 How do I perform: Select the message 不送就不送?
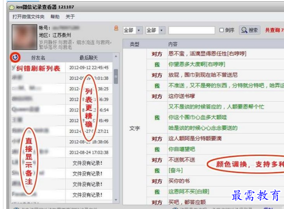tap(182, 160)
